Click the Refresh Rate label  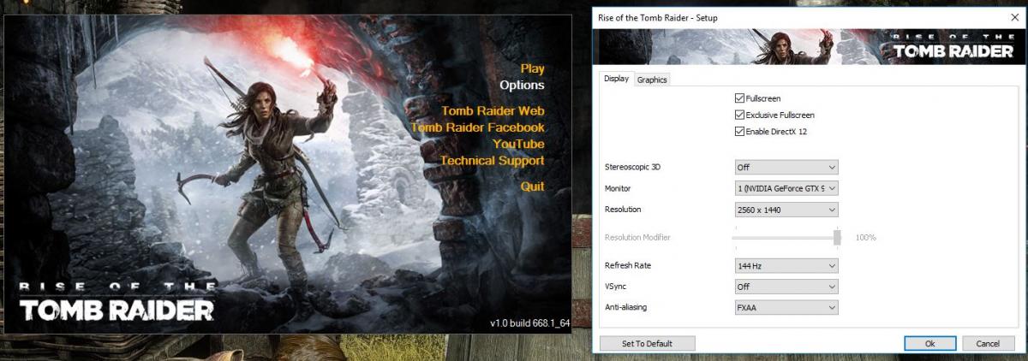click(x=628, y=266)
